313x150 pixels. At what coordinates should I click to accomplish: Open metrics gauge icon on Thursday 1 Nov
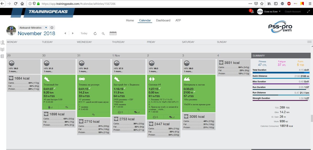tap(116, 64)
